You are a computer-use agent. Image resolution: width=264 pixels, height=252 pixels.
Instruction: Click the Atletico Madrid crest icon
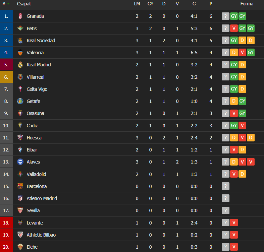click(x=20, y=198)
